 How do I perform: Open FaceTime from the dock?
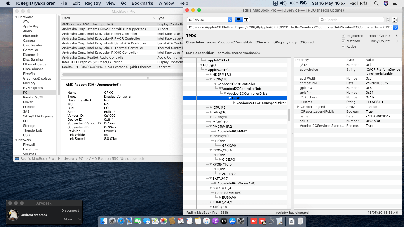[x=138, y=221]
